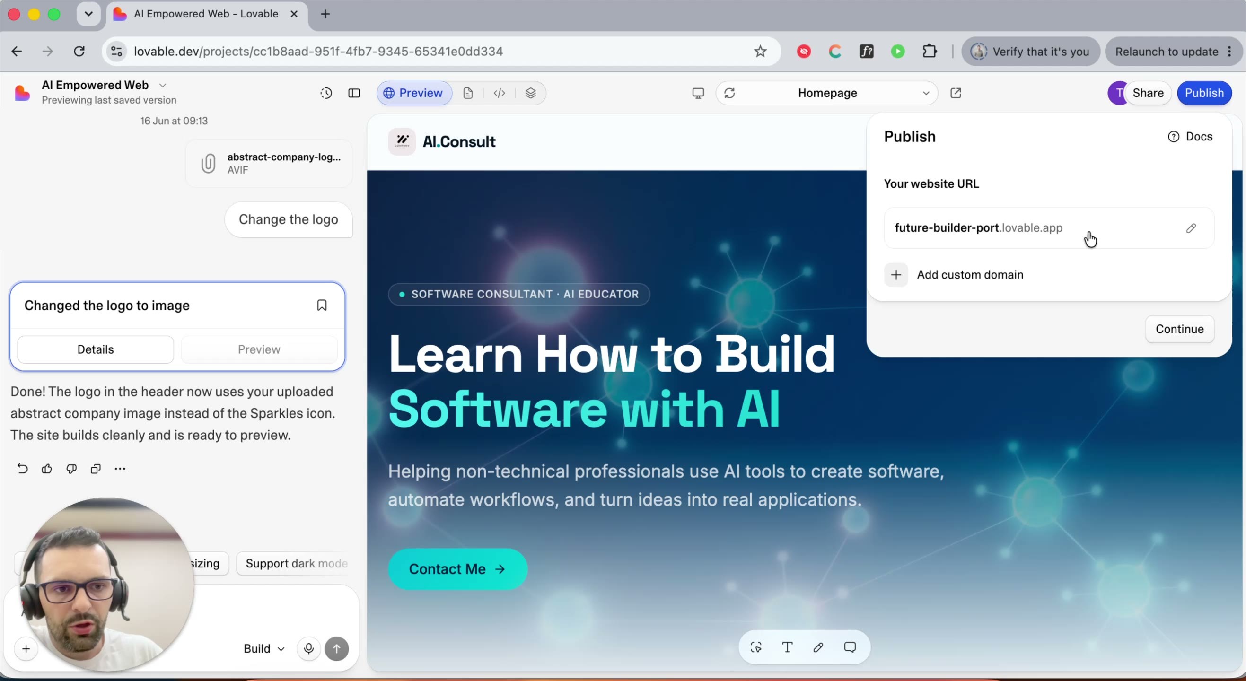Screen dimensions: 1246x681
Task: Open the code editor view icon
Action: pos(499,93)
